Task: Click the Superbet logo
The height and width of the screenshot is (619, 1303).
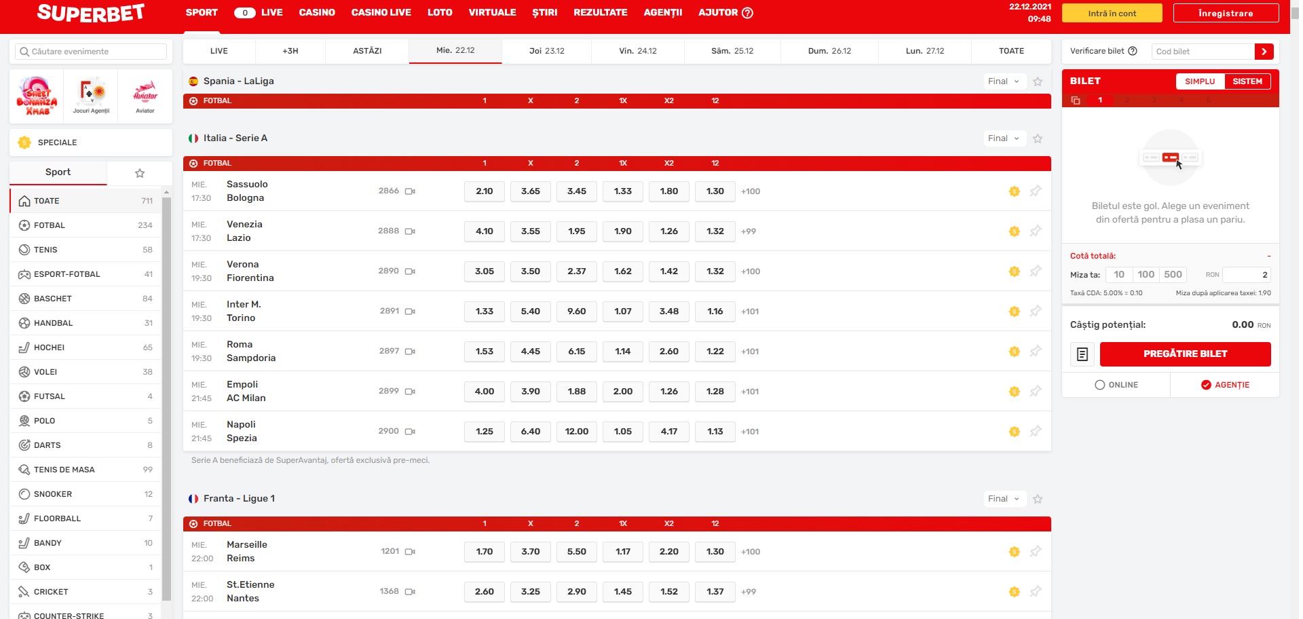Action: pos(91,13)
